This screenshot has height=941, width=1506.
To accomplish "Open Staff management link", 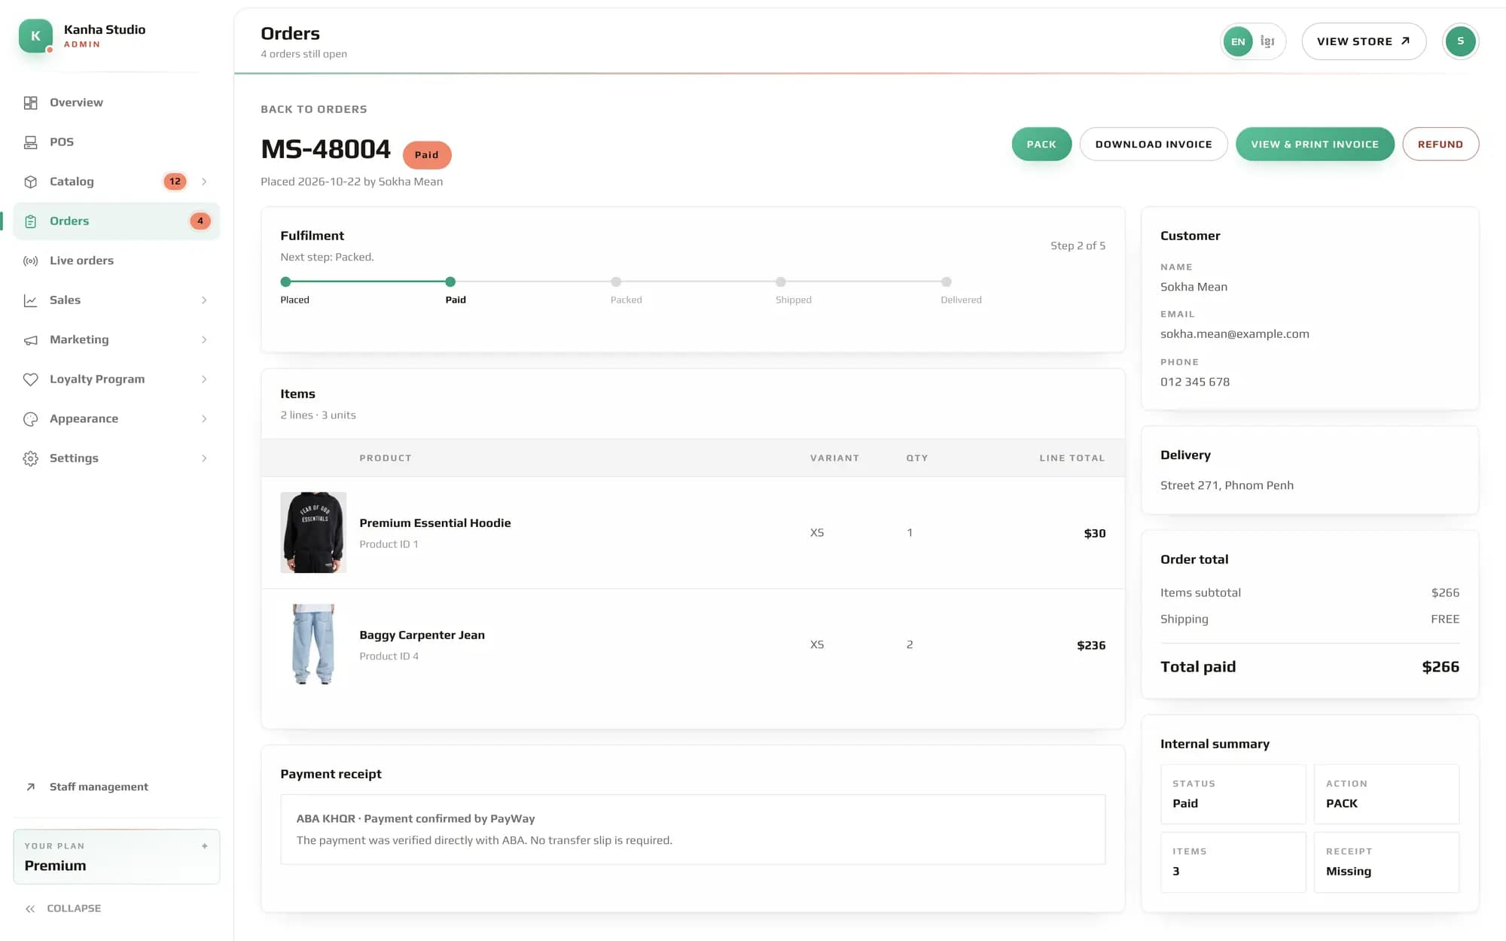I will [117, 787].
